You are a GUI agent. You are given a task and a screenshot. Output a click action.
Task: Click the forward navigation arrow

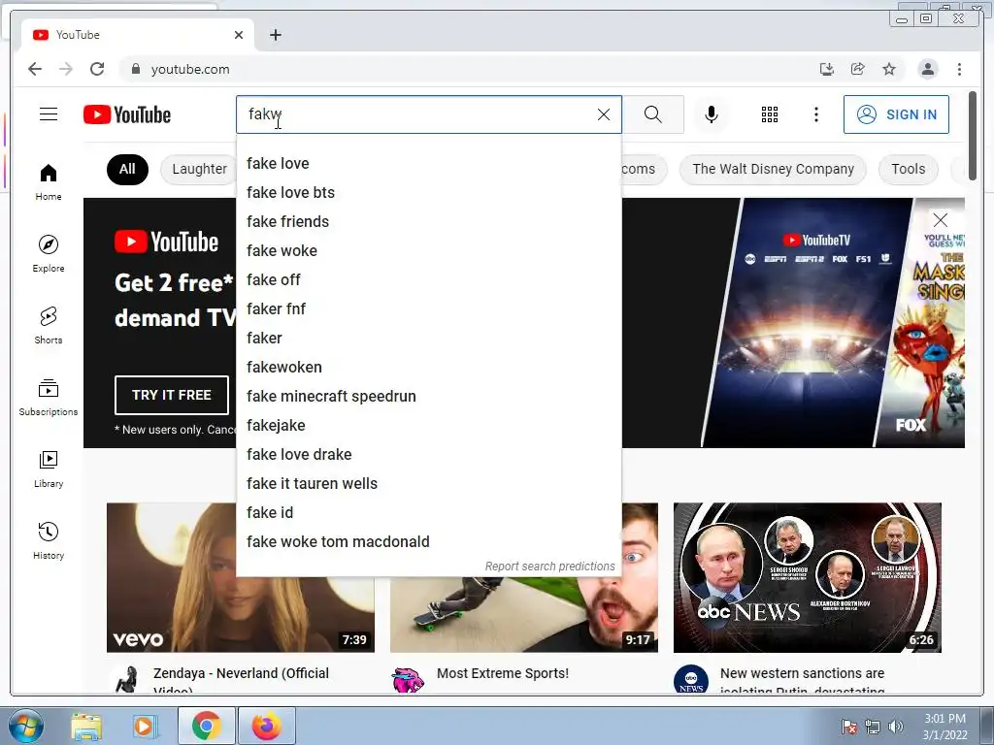66,69
